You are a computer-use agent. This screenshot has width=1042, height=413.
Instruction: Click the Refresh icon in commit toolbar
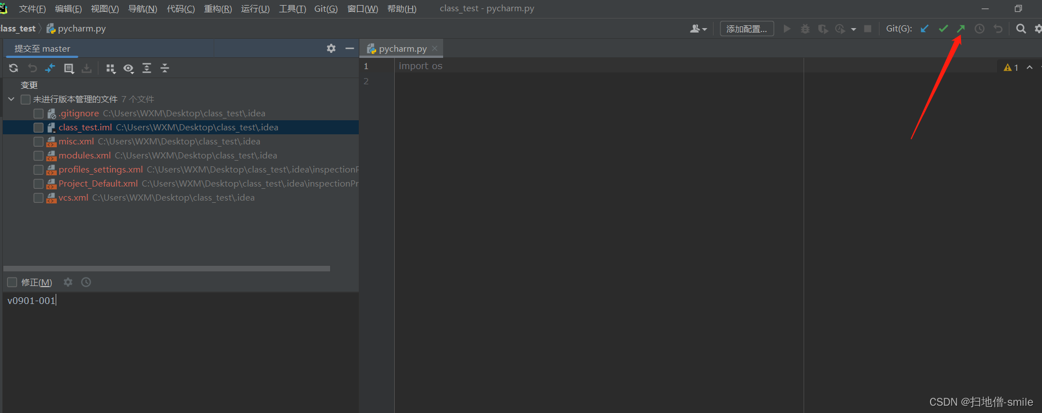tap(13, 68)
